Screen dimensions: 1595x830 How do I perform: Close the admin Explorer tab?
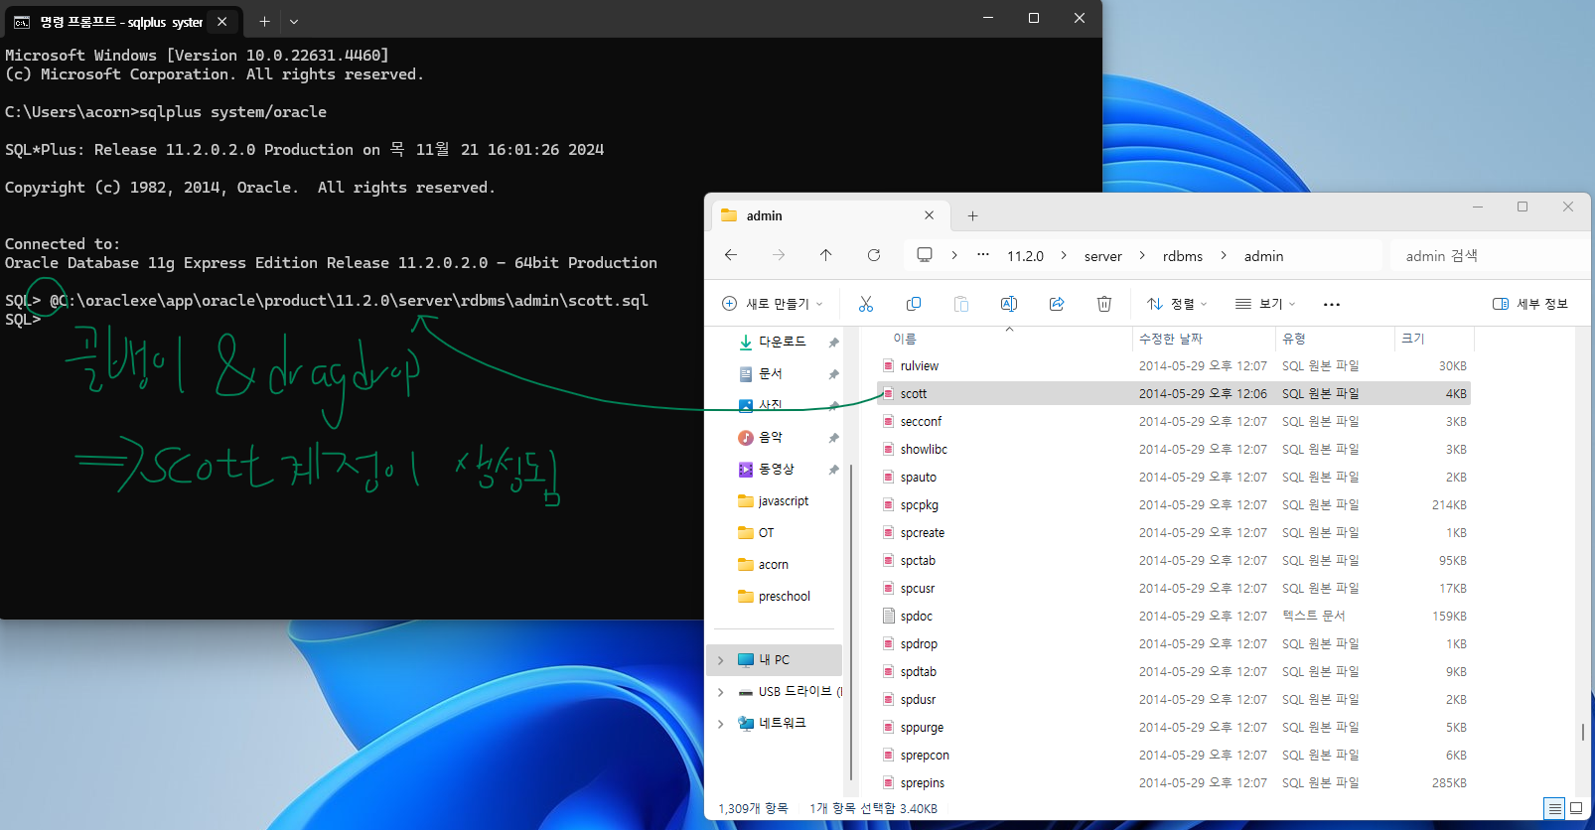[929, 215]
